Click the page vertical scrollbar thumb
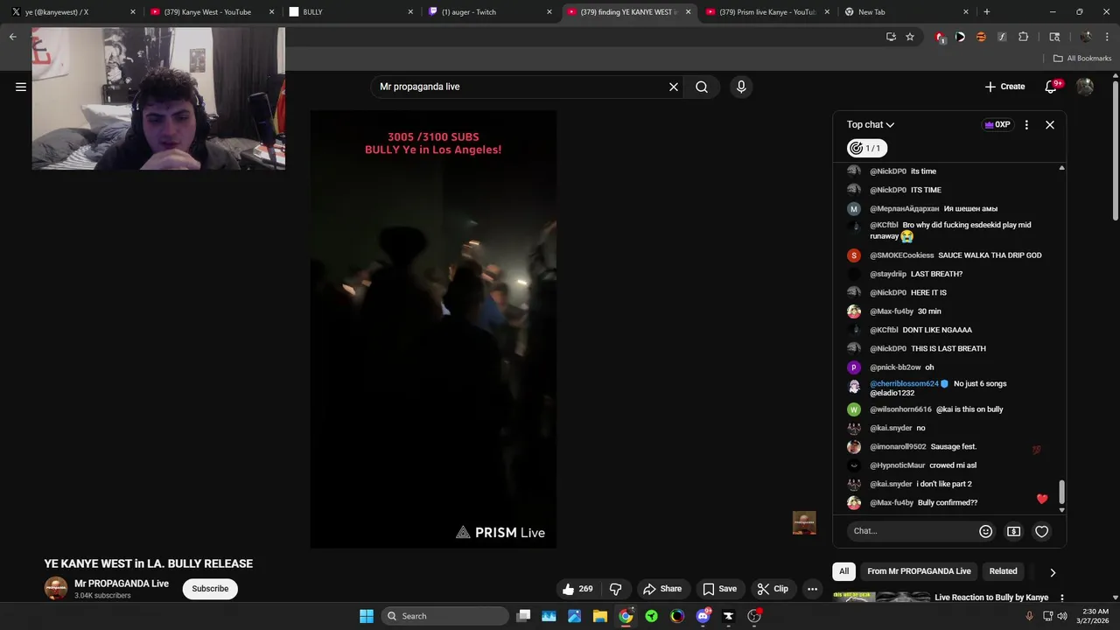The width and height of the screenshot is (1120, 630). click(1116, 150)
